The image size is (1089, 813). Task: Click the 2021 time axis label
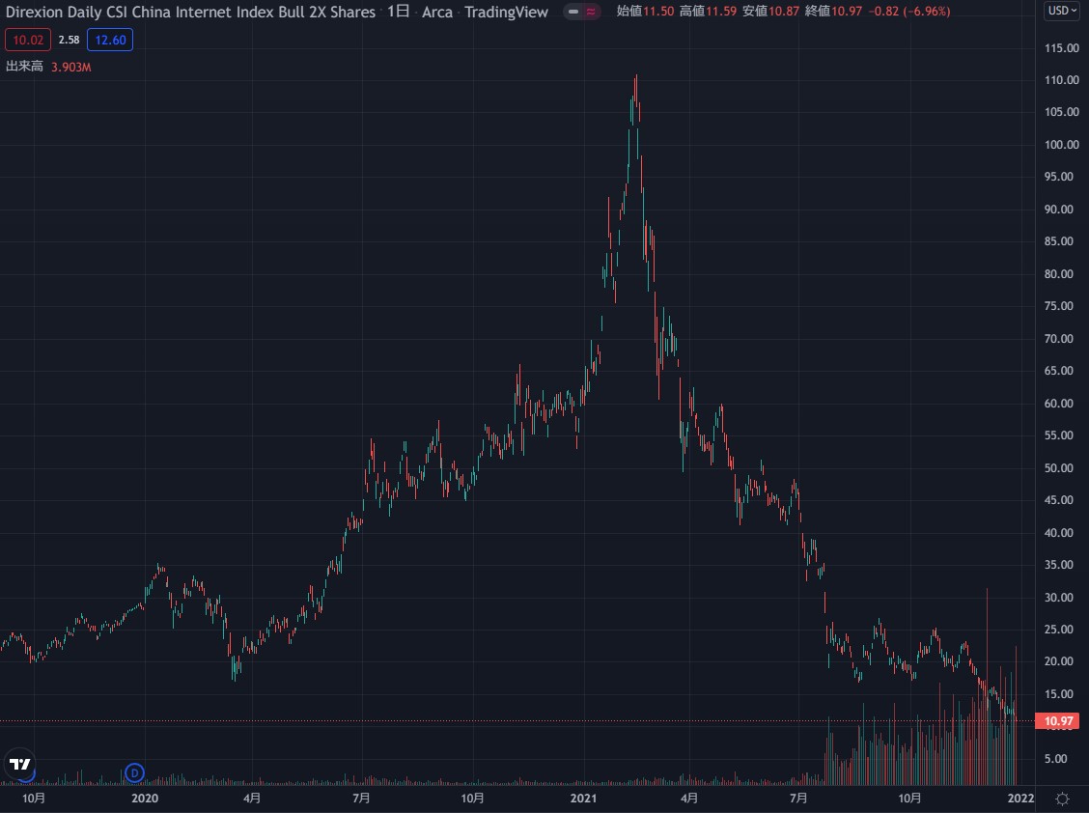(x=583, y=799)
